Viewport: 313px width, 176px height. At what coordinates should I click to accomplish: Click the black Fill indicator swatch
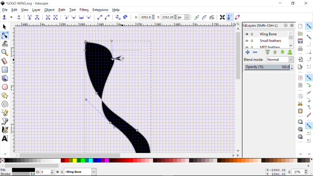[x=23, y=170]
